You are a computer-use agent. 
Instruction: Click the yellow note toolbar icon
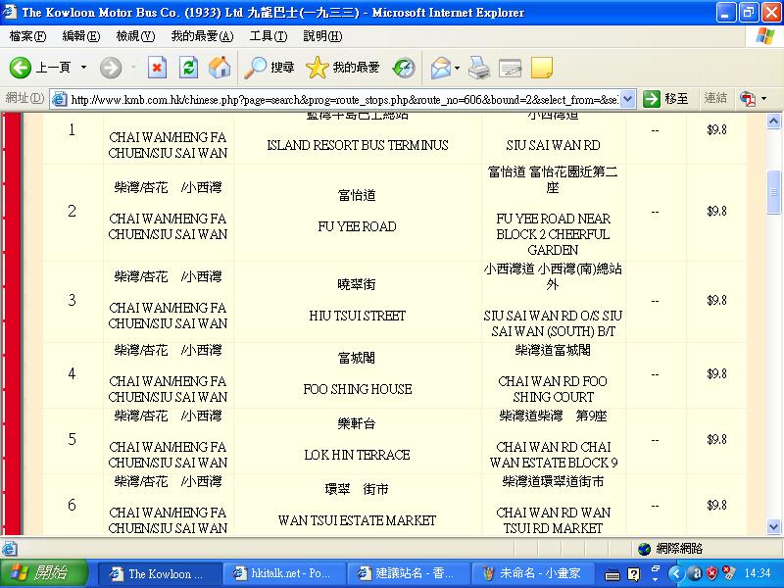click(x=542, y=68)
